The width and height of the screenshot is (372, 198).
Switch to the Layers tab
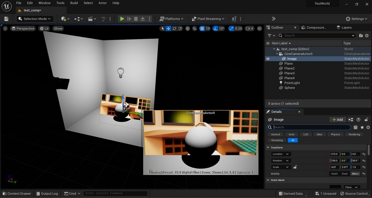tap(346, 27)
